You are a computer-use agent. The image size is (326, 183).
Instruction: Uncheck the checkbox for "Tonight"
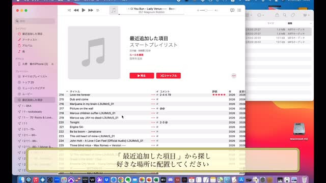[157, 123]
